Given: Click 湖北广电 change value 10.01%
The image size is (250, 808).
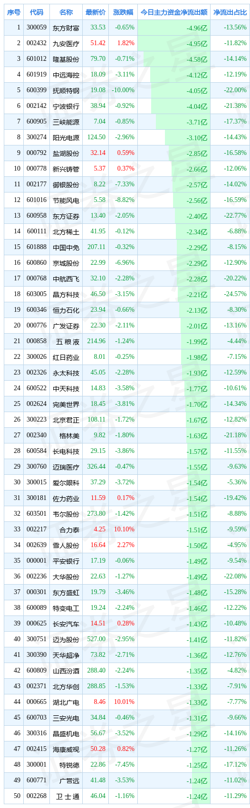Looking at the screenshot, I should pos(125,702).
